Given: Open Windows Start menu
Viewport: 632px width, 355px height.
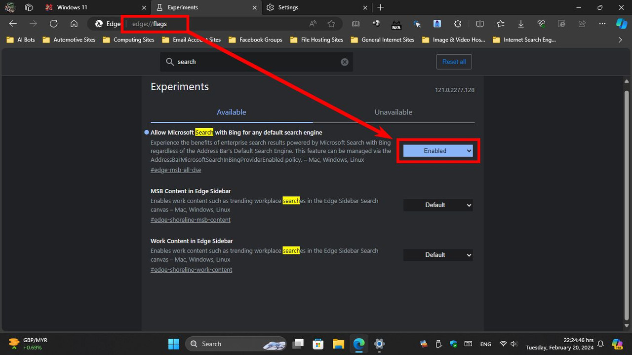Looking at the screenshot, I should [x=174, y=344].
